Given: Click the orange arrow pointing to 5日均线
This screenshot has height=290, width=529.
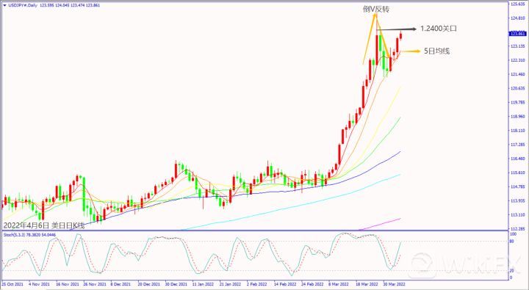Looking at the screenshot, I should (410, 51).
